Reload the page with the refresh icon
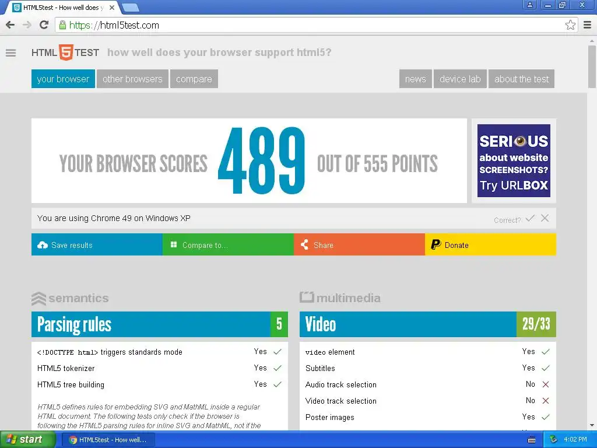The height and width of the screenshot is (448, 597). [x=44, y=25]
